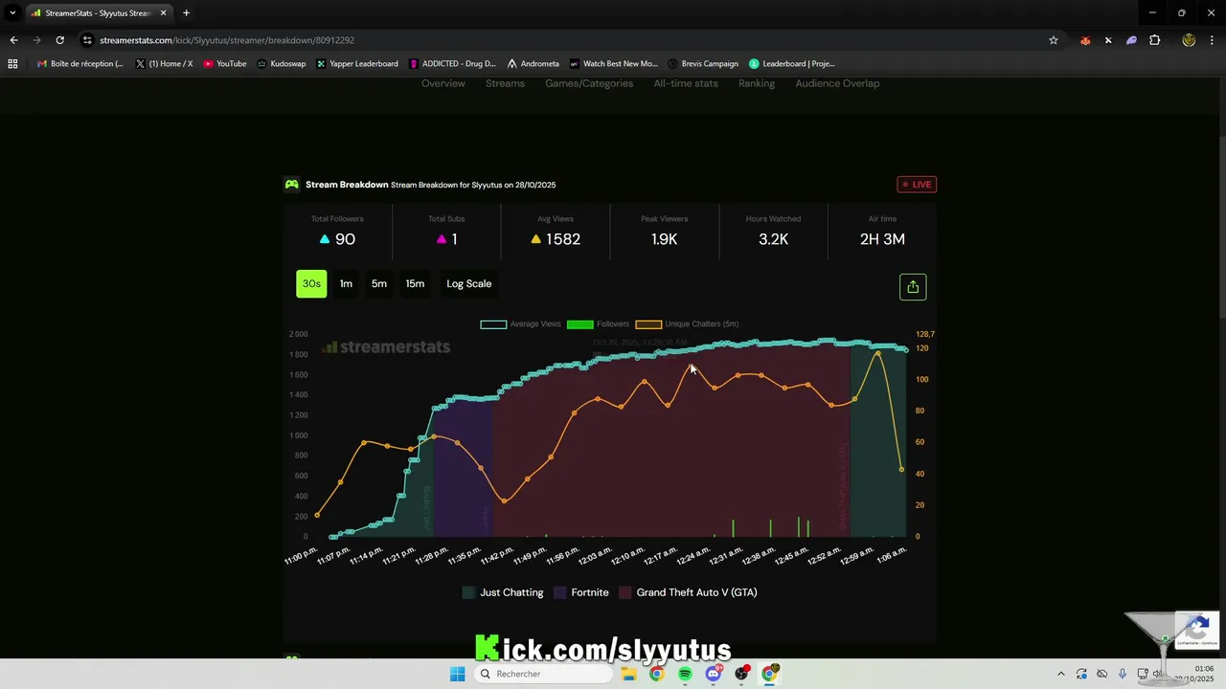The width and height of the screenshot is (1226, 689).
Task: Click the Hours Watched value 3.2K
Action: (x=773, y=239)
